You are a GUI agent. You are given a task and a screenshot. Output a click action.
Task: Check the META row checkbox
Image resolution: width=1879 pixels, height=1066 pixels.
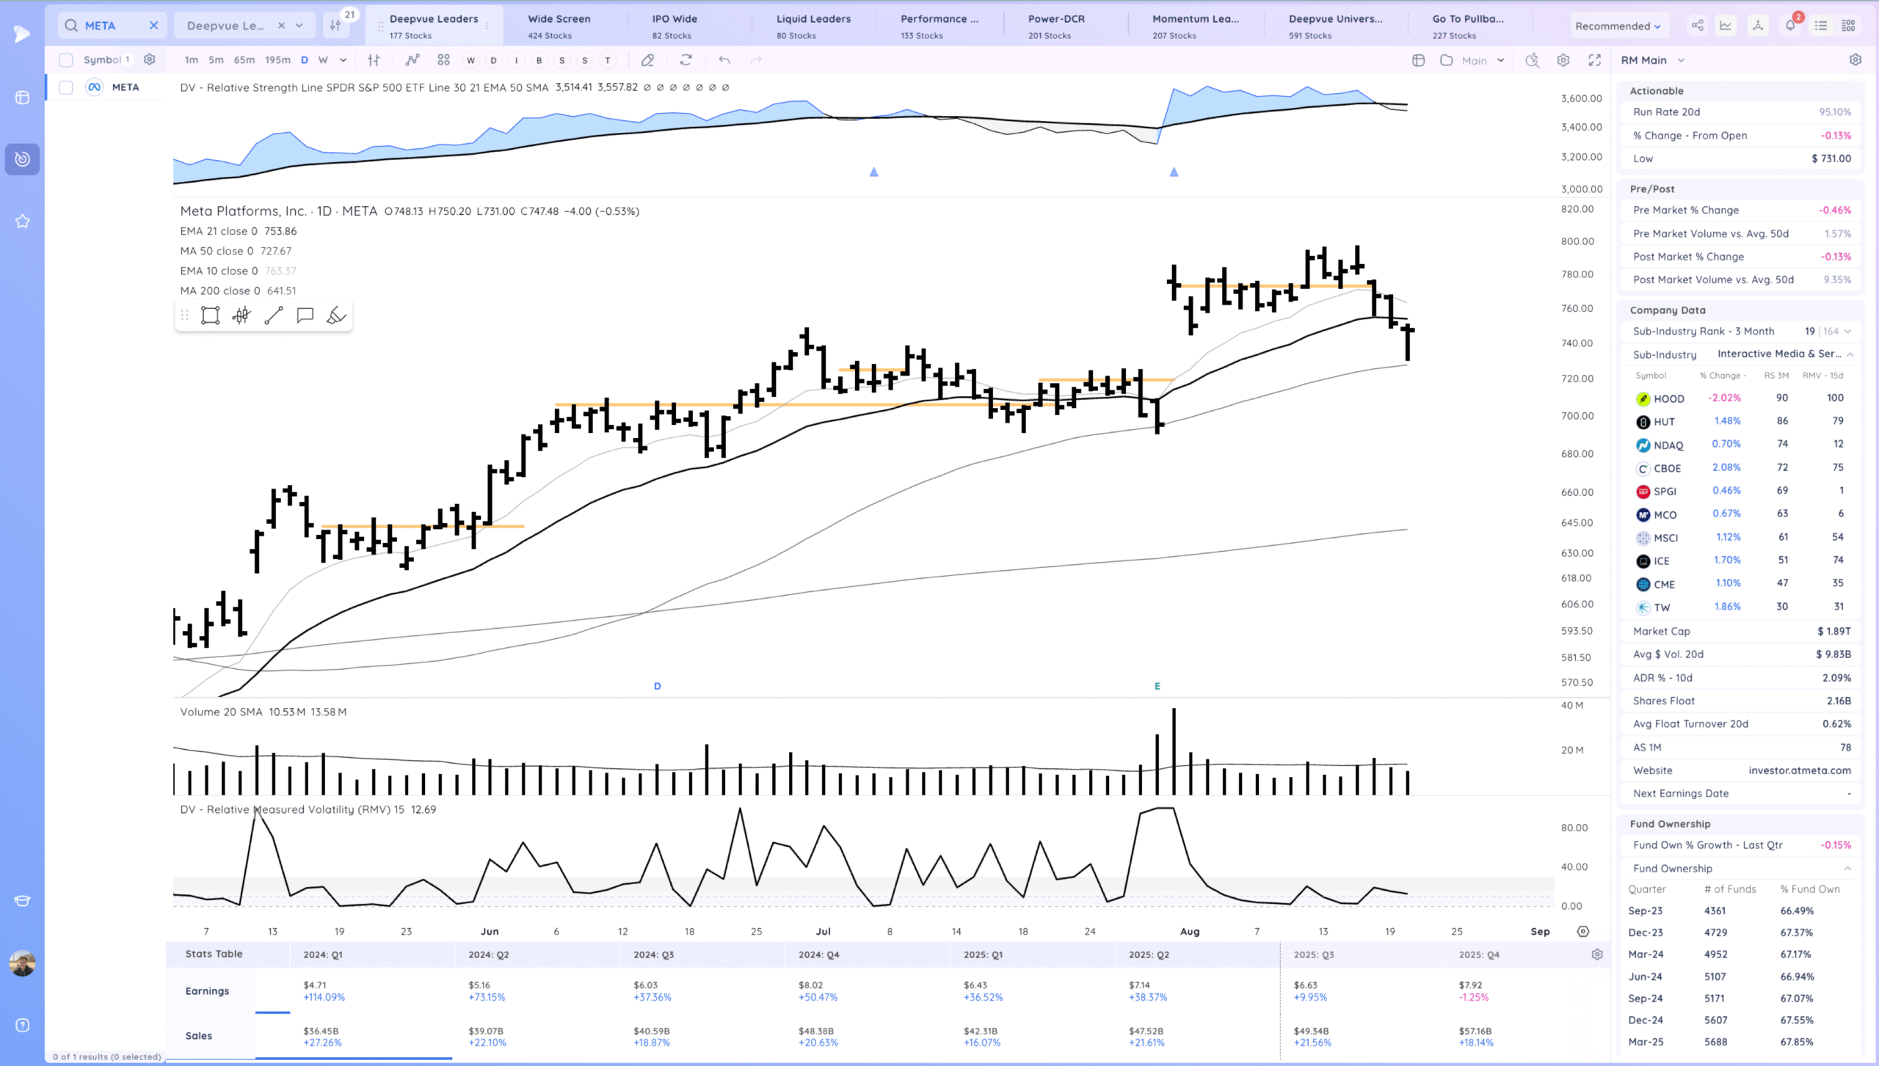pyautogui.click(x=66, y=87)
